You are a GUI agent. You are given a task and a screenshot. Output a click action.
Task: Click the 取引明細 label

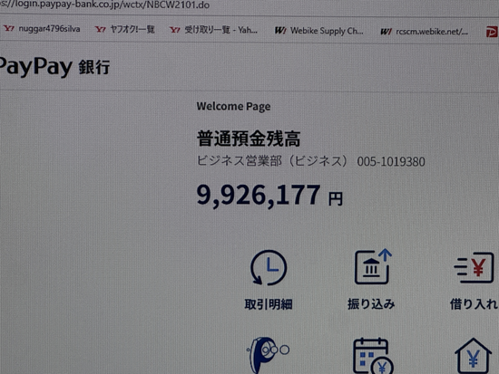269,304
